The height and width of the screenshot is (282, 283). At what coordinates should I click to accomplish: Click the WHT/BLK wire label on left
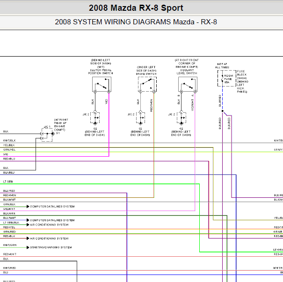[x=9, y=140]
